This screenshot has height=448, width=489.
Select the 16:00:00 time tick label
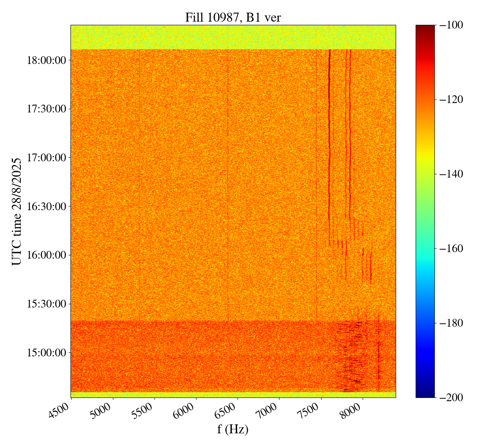click(x=46, y=255)
